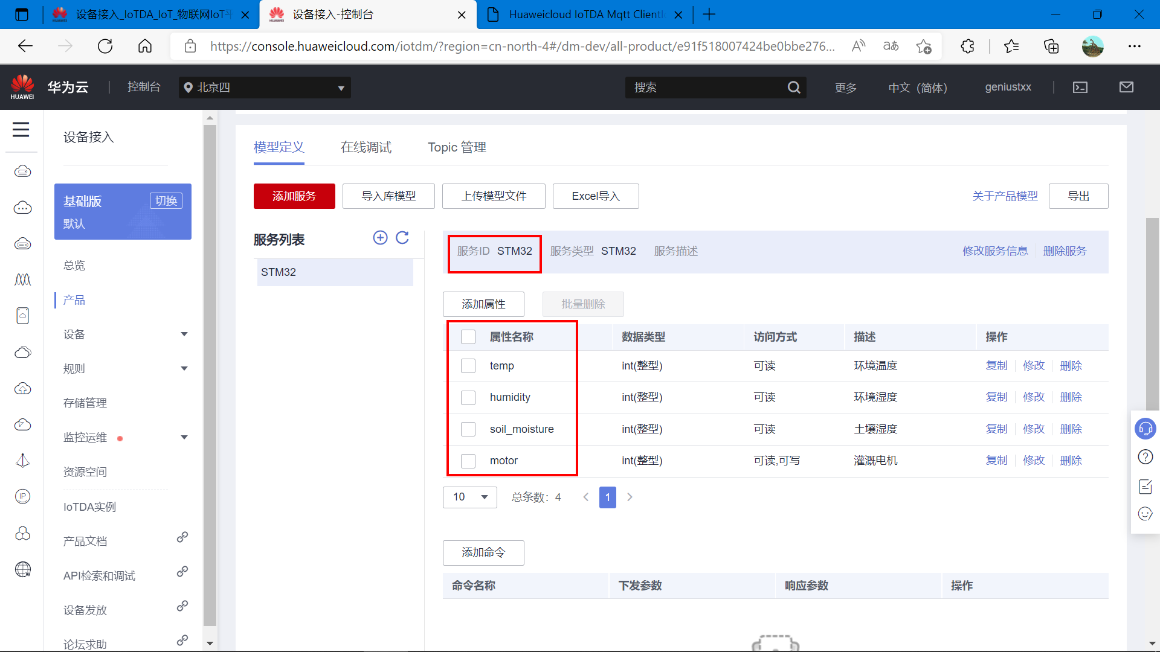The image size is (1160, 652).
Task: Check the soil_moisture attribute checkbox
Action: pyautogui.click(x=468, y=429)
